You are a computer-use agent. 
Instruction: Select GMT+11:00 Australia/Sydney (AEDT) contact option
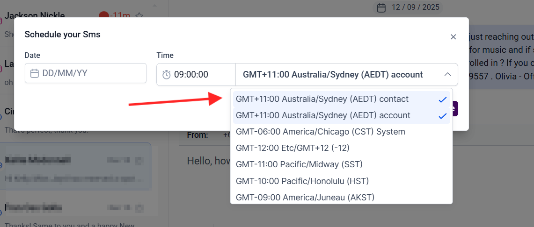[x=341, y=99]
